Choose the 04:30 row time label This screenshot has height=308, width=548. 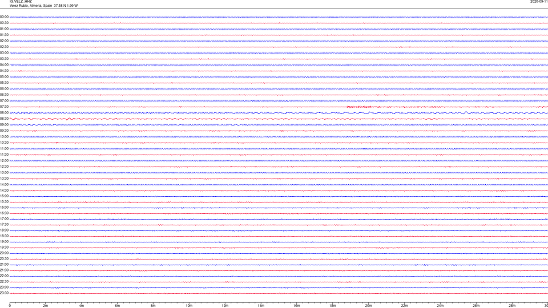pos(4,71)
